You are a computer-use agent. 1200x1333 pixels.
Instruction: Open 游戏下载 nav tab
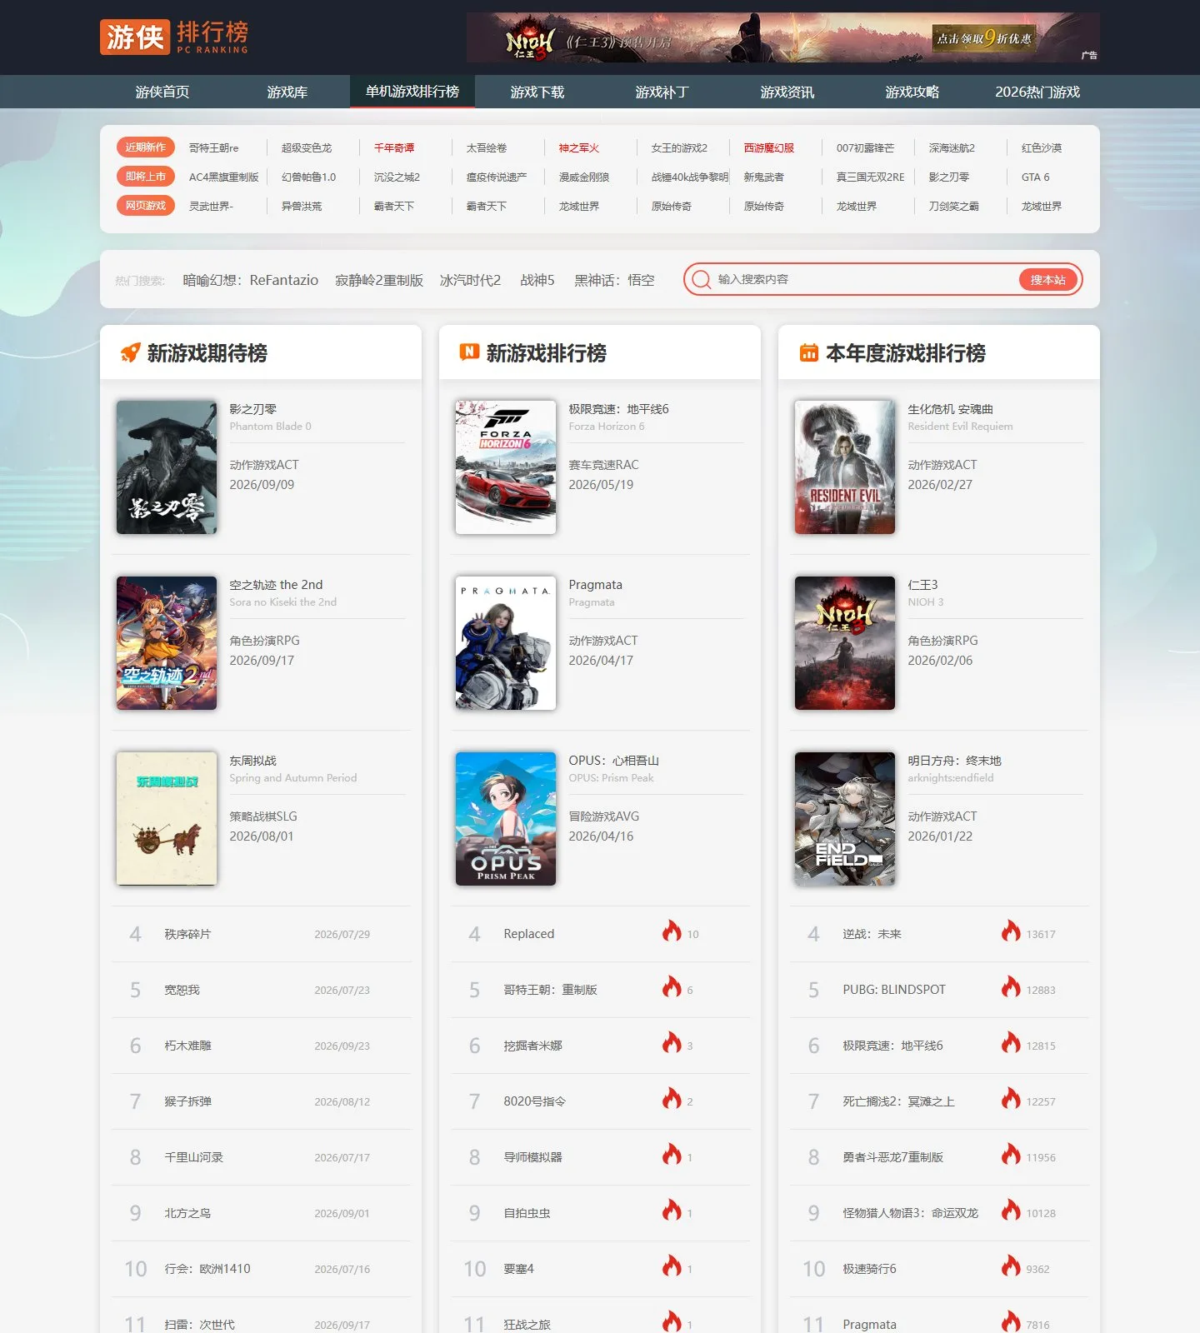537,92
